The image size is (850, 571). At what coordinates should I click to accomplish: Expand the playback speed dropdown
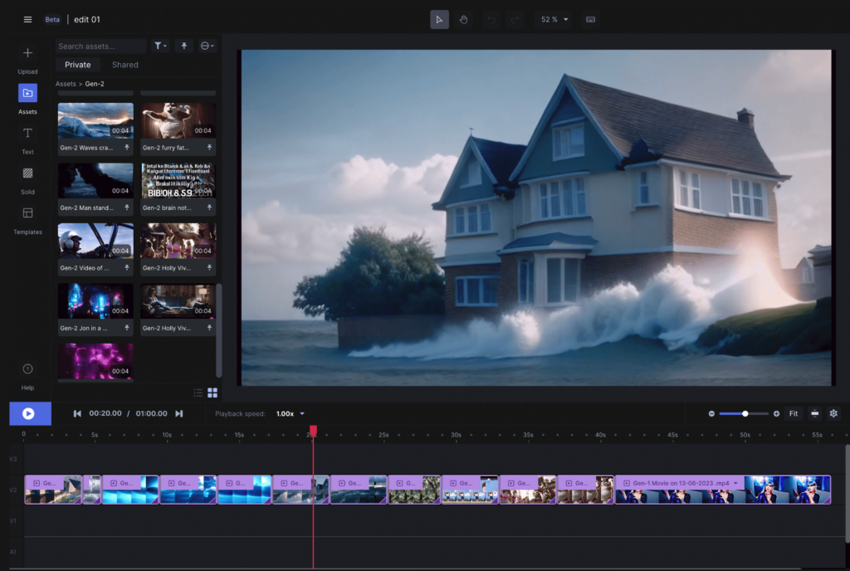(290, 413)
